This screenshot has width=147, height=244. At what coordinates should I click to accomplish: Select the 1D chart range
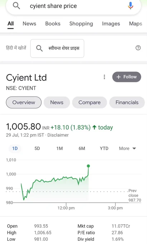click(x=15, y=149)
